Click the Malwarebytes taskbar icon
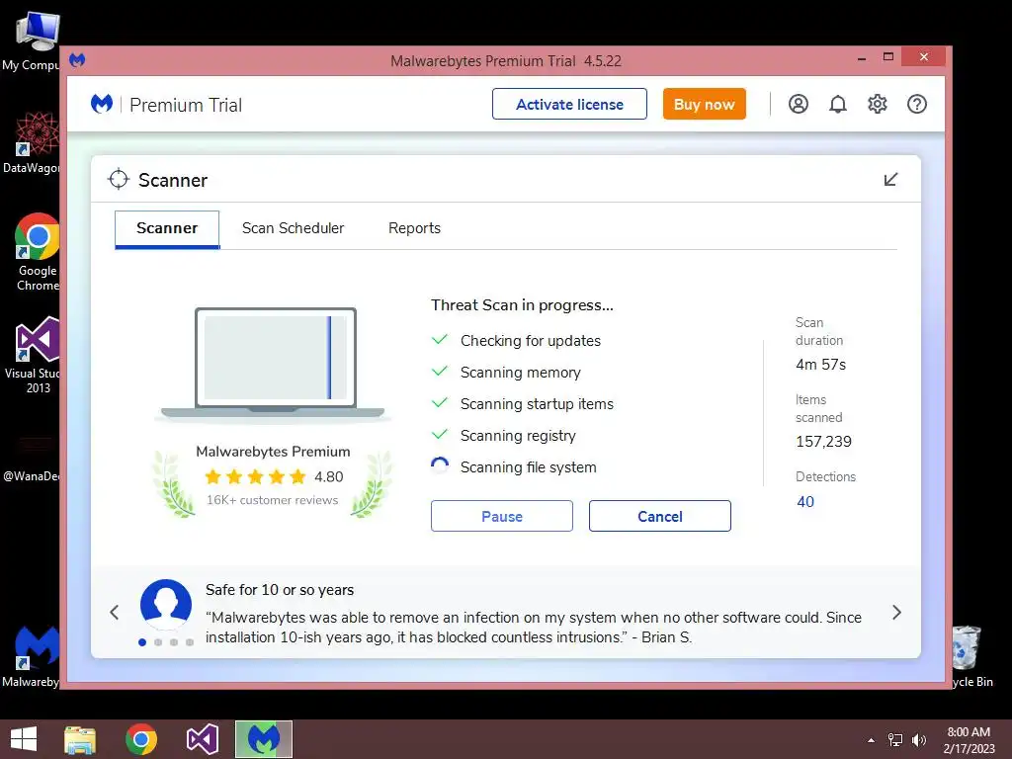The width and height of the screenshot is (1012, 759). [263, 739]
